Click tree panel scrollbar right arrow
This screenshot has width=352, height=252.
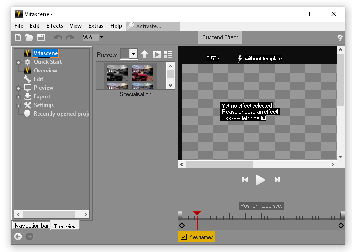click(85, 215)
